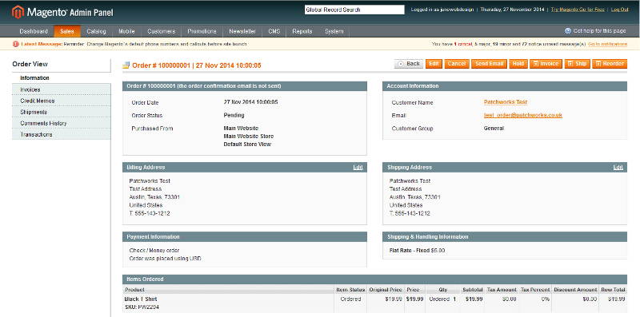Click the order document icon beside Order #
The width and height of the screenshot is (640, 317).
[x=126, y=65]
